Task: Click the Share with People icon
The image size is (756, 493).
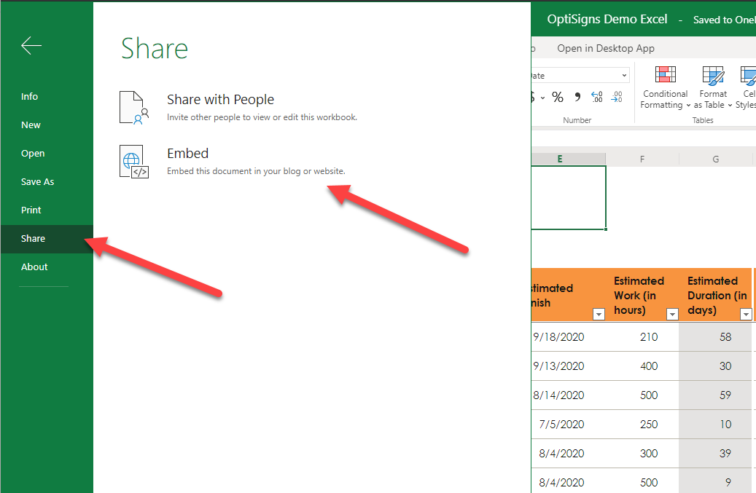Action: (x=134, y=107)
